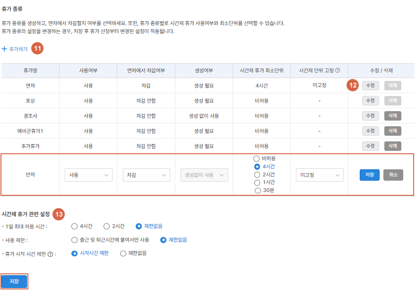
Task: Delete the 추가휴가 leave type
Action: point(392,146)
